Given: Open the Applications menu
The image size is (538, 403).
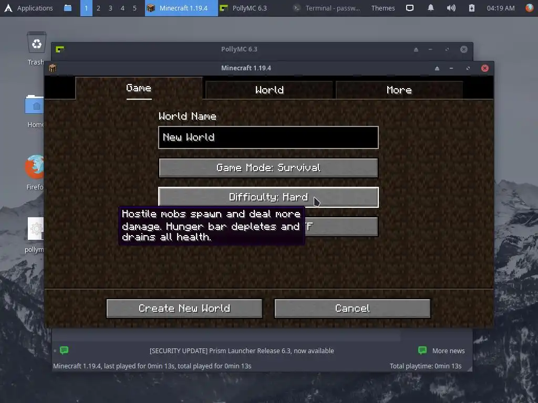Looking at the screenshot, I should point(29,8).
